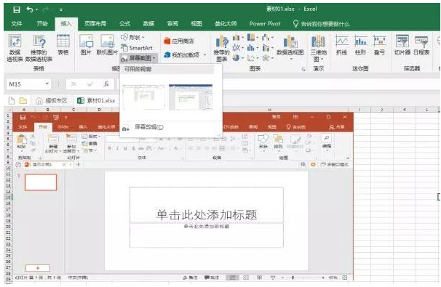Open the 模板专区 document tab
The height and width of the screenshot is (287, 441).
(52, 100)
